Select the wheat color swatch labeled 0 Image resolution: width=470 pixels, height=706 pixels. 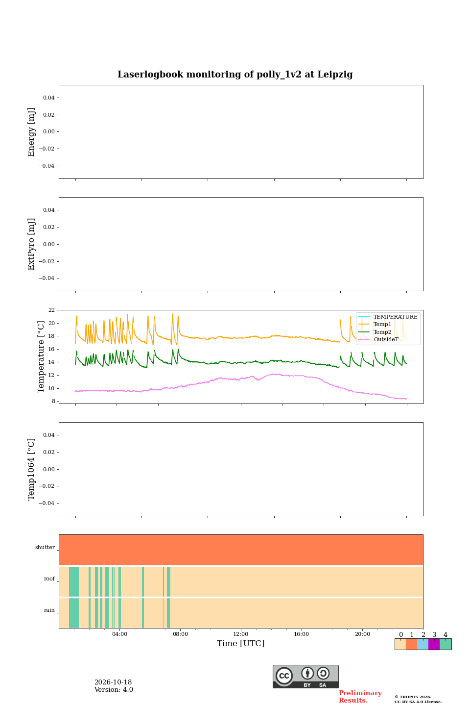pos(400,644)
